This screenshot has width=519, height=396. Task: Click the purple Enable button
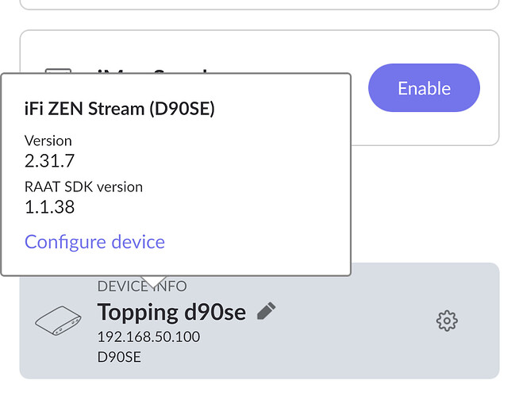(x=424, y=88)
